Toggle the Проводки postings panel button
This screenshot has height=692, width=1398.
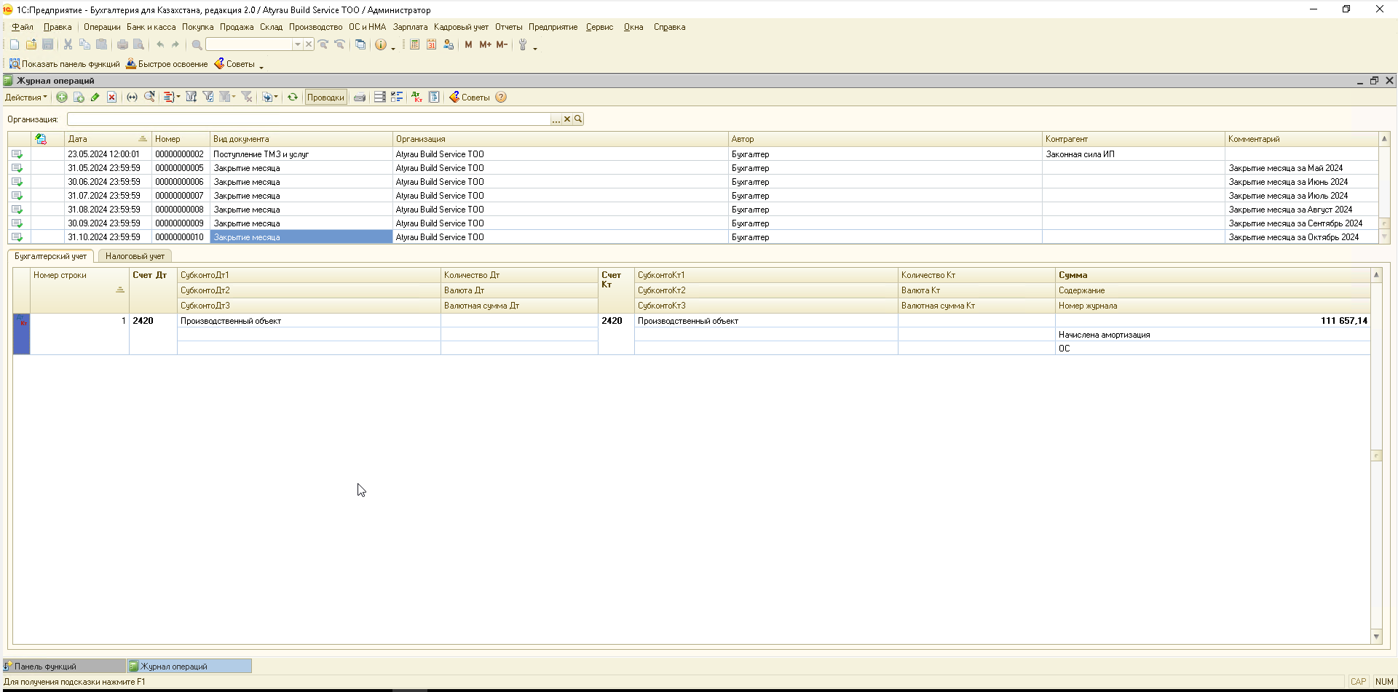coord(325,98)
